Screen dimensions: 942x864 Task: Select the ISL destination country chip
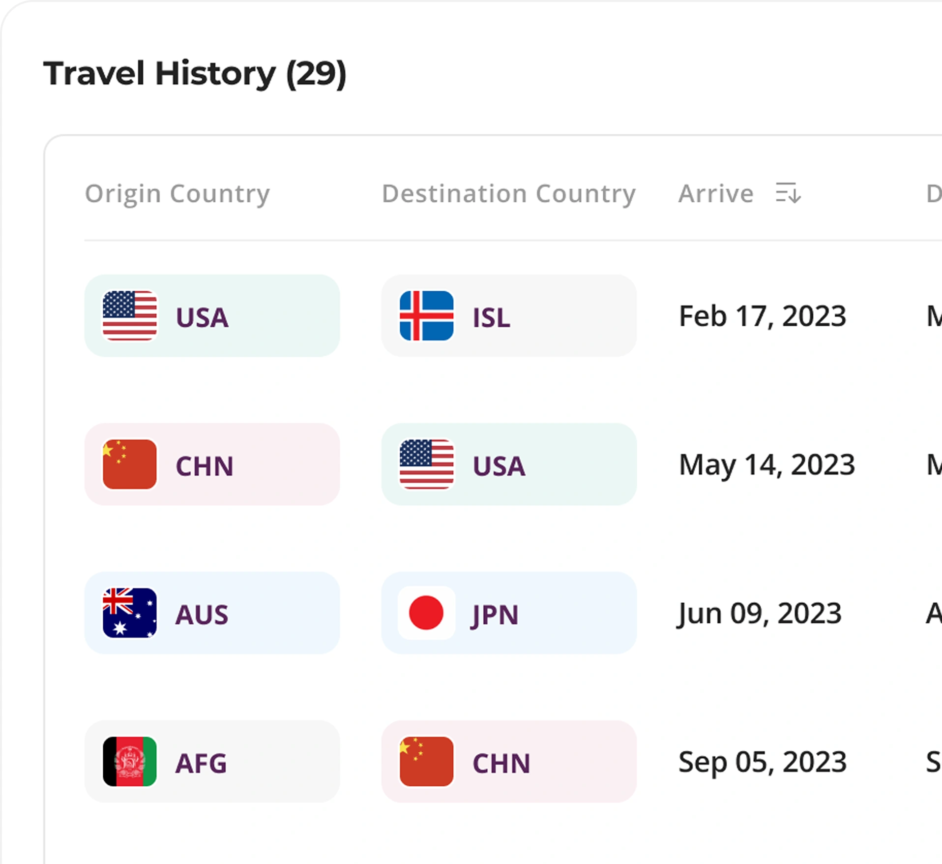[x=509, y=316]
